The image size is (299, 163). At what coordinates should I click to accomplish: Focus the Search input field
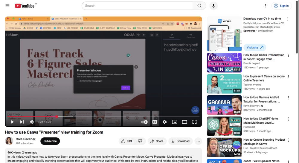pyautogui.click(x=137, y=6)
